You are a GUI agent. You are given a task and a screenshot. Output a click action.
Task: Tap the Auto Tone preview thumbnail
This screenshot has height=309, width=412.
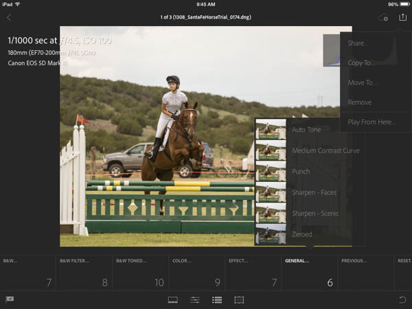271,129
